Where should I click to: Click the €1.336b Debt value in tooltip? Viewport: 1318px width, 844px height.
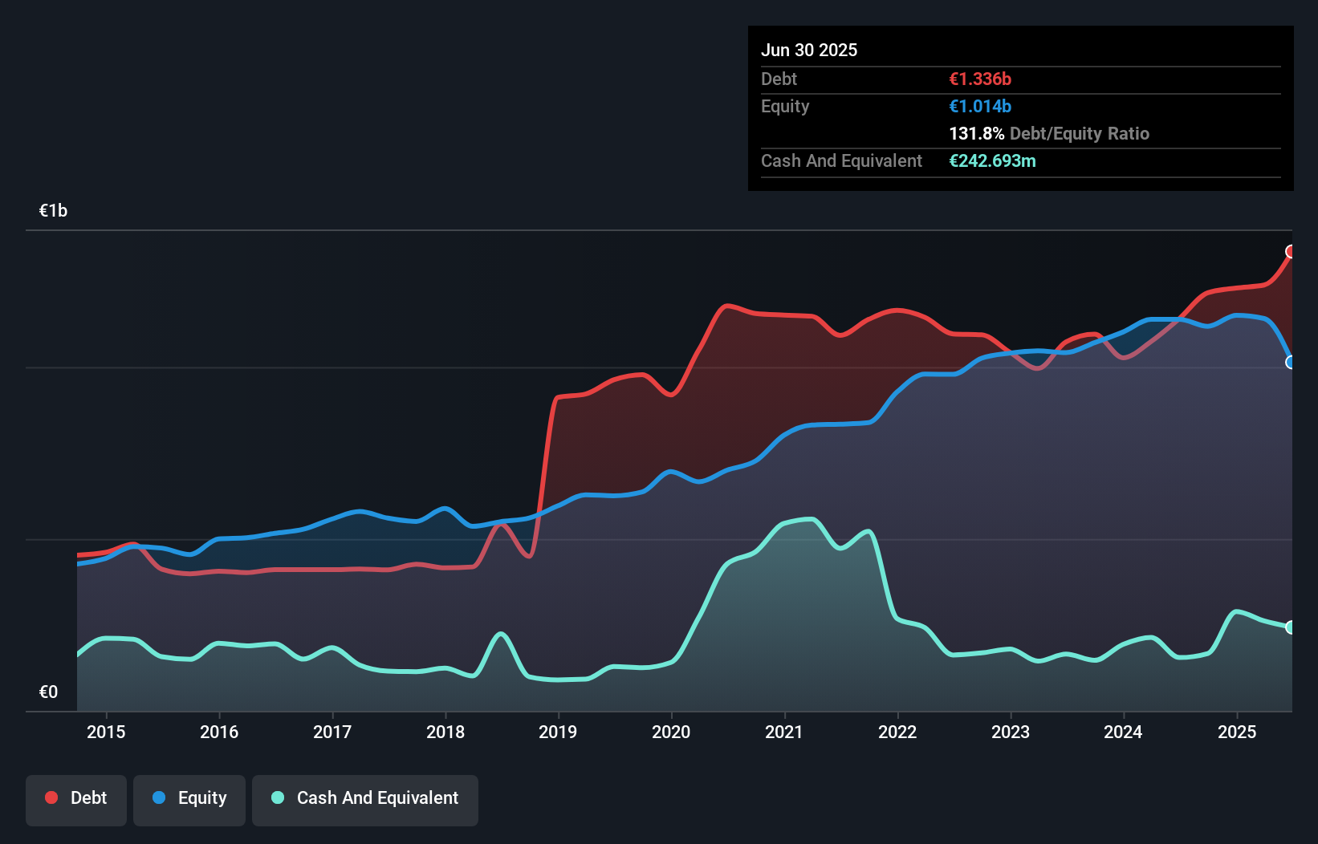pyautogui.click(x=980, y=79)
